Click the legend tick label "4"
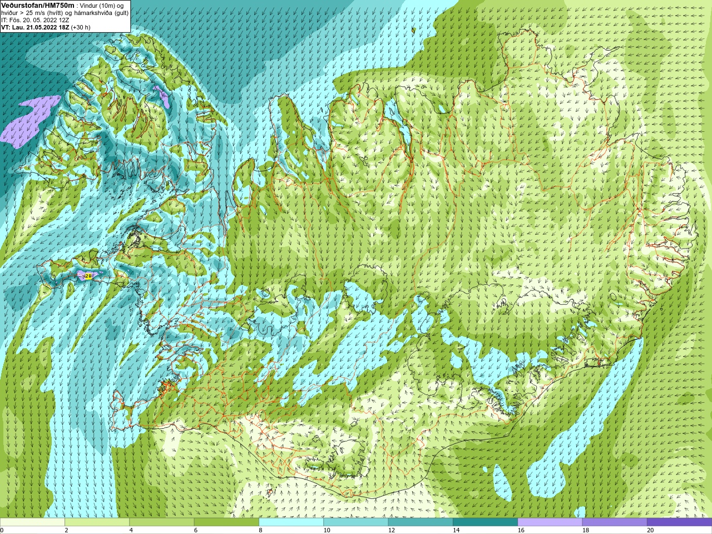This screenshot has width=712, height=534. (x=131, y=530)
